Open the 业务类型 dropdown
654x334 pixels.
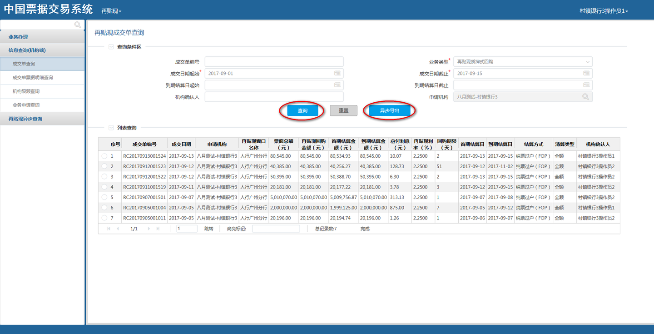(523, 61)
